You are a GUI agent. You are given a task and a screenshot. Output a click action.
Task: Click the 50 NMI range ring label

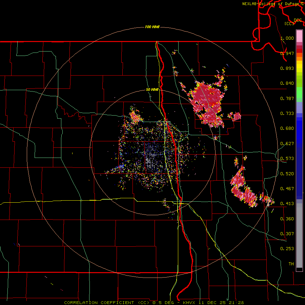152,90
